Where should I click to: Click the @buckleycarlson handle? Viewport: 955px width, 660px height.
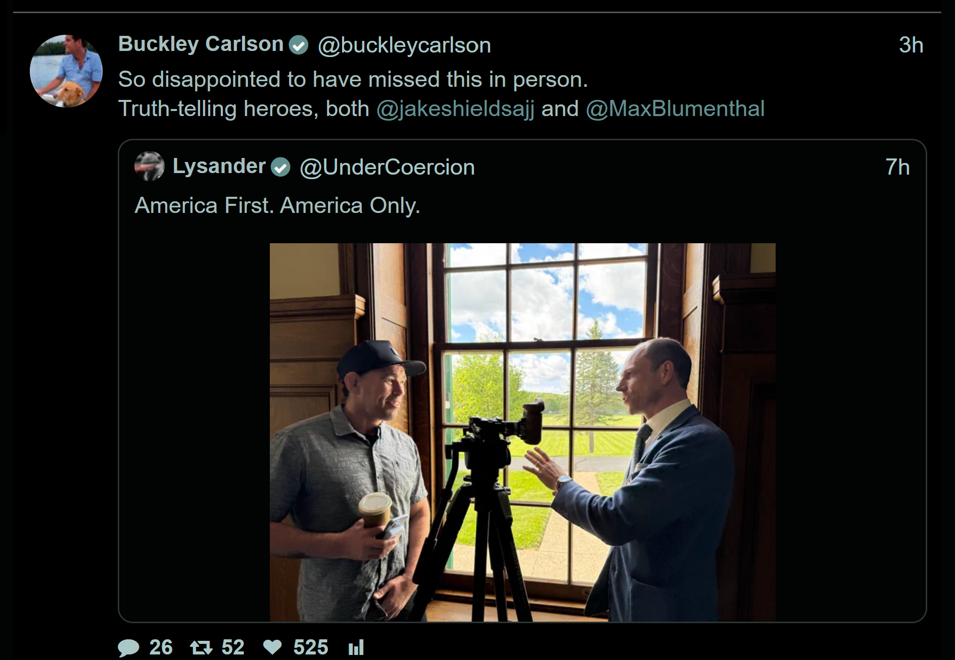(x=404, y=45)
